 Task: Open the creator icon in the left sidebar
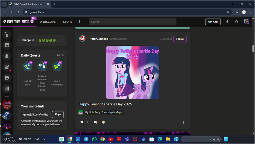click(7, 78)
